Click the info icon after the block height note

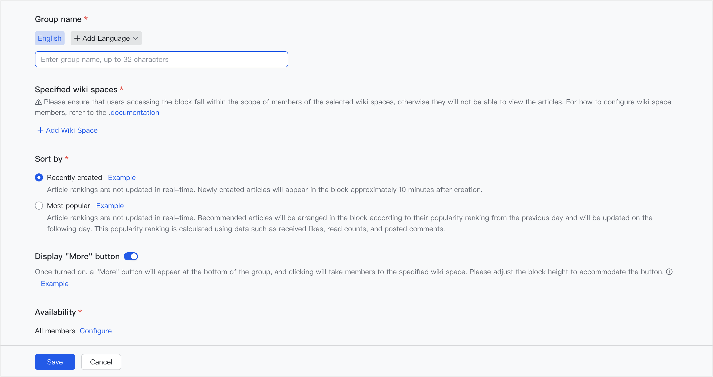point(670,272)
